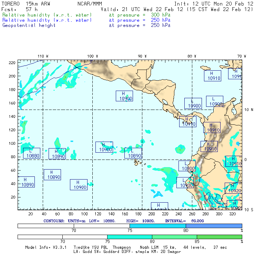The height and width of the screenshot is (255, 255).
Task: Click the bottom-axis grid tick labeled '240'
Action: pos(178,214)
